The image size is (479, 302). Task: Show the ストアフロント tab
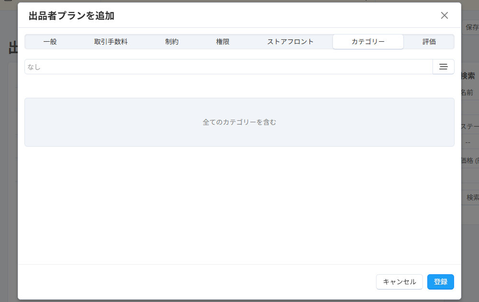tap(290, 42)
